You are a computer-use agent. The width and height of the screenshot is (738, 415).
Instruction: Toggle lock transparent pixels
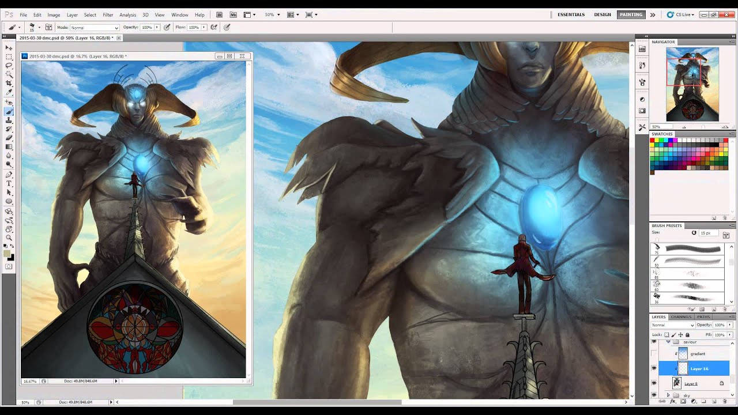pyautogui.click(x=667, y=335)
